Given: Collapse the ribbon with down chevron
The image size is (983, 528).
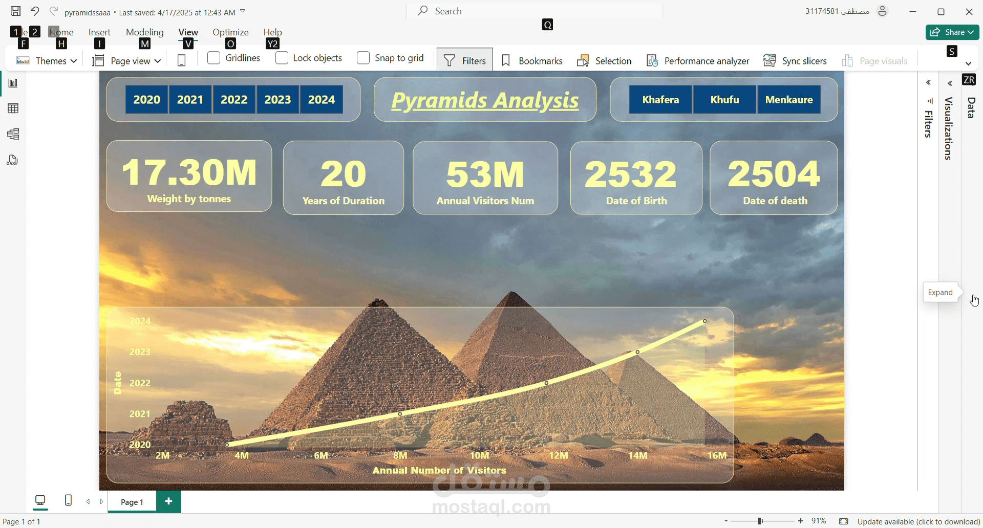Looking at the screenshot, I should pos(969,63).
